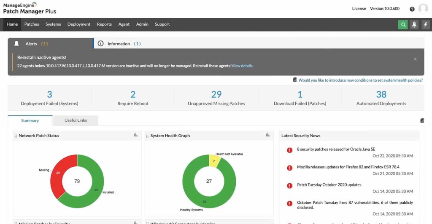Open the help question mark icon
432x224 pixels.
click(x=412, y=9)
